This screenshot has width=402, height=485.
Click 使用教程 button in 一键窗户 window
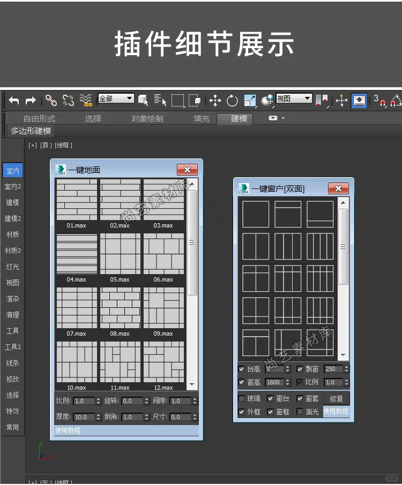pos(337,411)
